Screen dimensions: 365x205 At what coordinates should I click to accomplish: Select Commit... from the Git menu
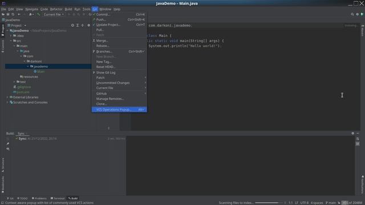click(x=119, y=14)
